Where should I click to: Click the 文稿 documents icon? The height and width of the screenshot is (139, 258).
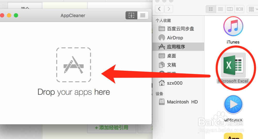162,65
